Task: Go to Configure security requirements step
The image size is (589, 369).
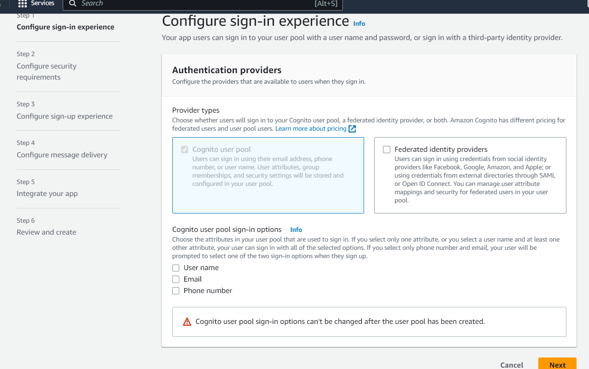Action: coord(47,72)
